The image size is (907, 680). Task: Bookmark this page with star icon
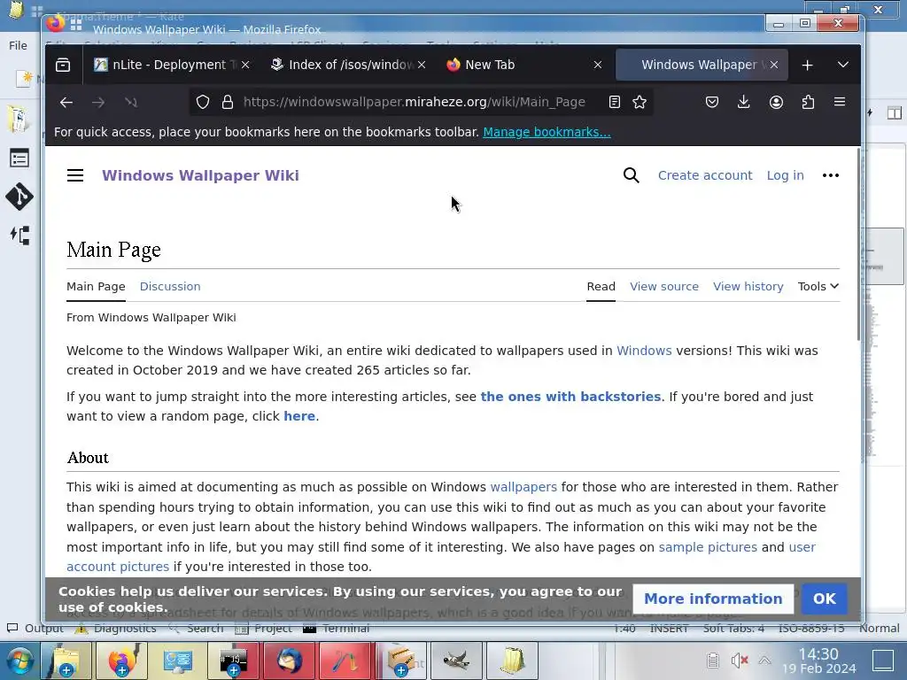[640, 103]
